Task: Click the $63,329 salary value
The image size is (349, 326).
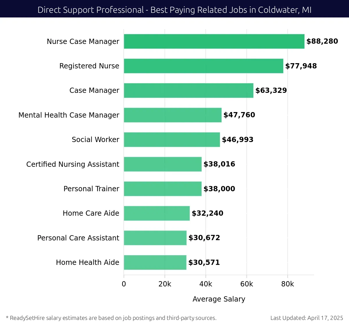Action: pos(271,91)
